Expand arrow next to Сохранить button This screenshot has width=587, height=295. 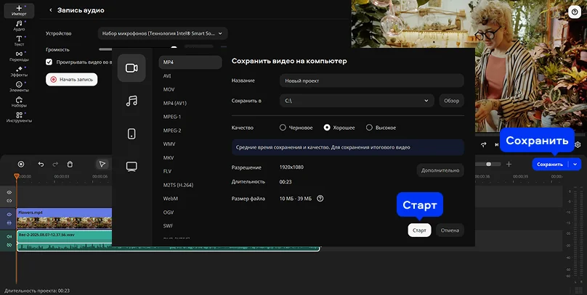pyautogui.click(x=575, y=164)
